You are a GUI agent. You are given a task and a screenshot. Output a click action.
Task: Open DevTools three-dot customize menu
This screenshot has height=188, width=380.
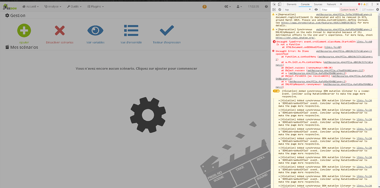372,4
